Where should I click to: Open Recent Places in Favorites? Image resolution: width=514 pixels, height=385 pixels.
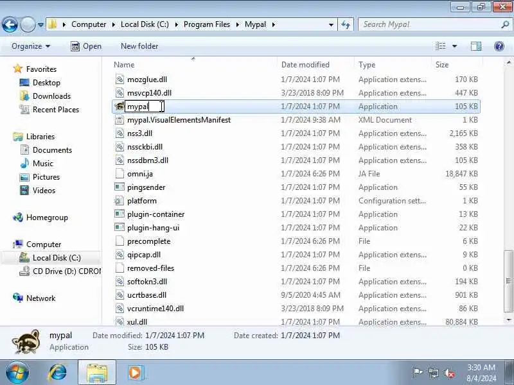click(56, 109)
